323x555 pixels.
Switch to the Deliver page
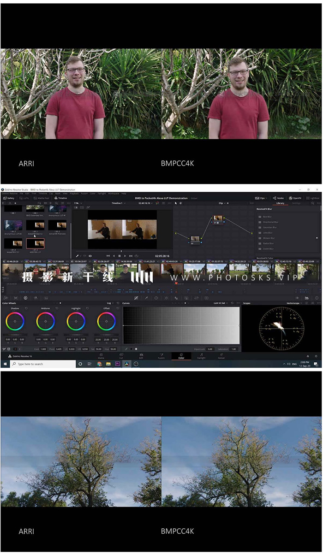coord(221,356)
